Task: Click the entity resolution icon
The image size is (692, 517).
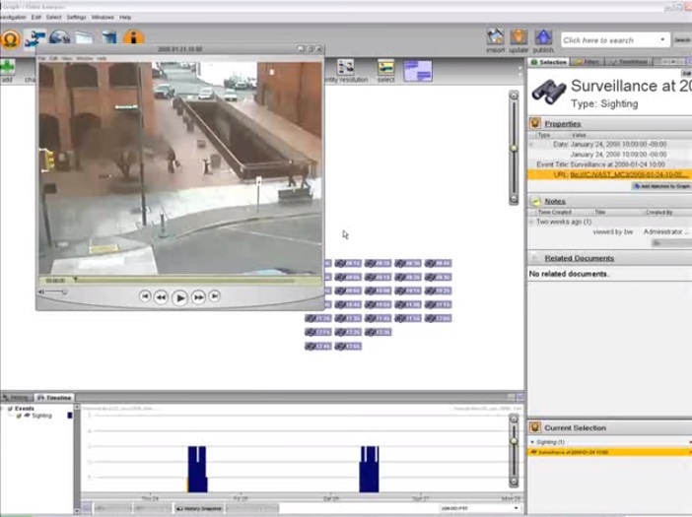Action: tap(346, 67)
